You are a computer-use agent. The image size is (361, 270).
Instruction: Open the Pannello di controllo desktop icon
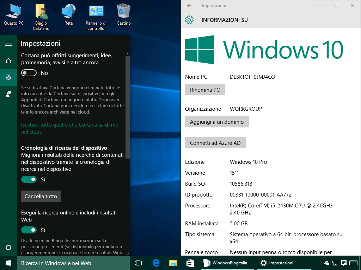(96, 17)
